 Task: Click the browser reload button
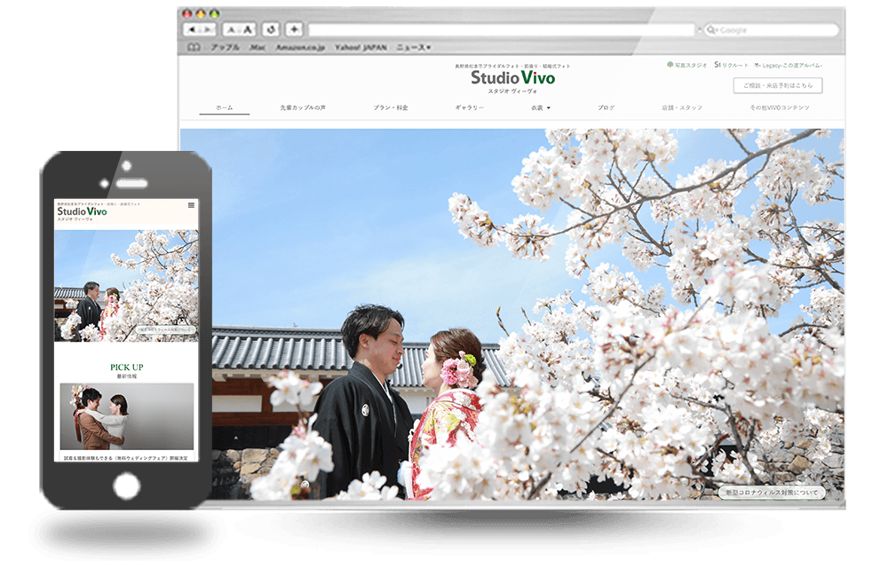point(271,29)
